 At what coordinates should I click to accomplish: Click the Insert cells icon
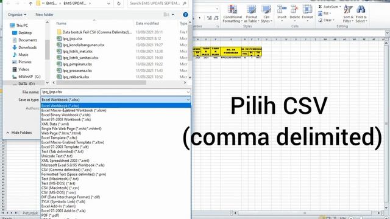pos(282,10)
